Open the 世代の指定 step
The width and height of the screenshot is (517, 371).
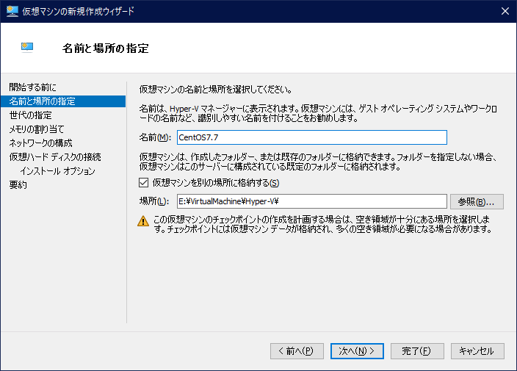[30, 115]
